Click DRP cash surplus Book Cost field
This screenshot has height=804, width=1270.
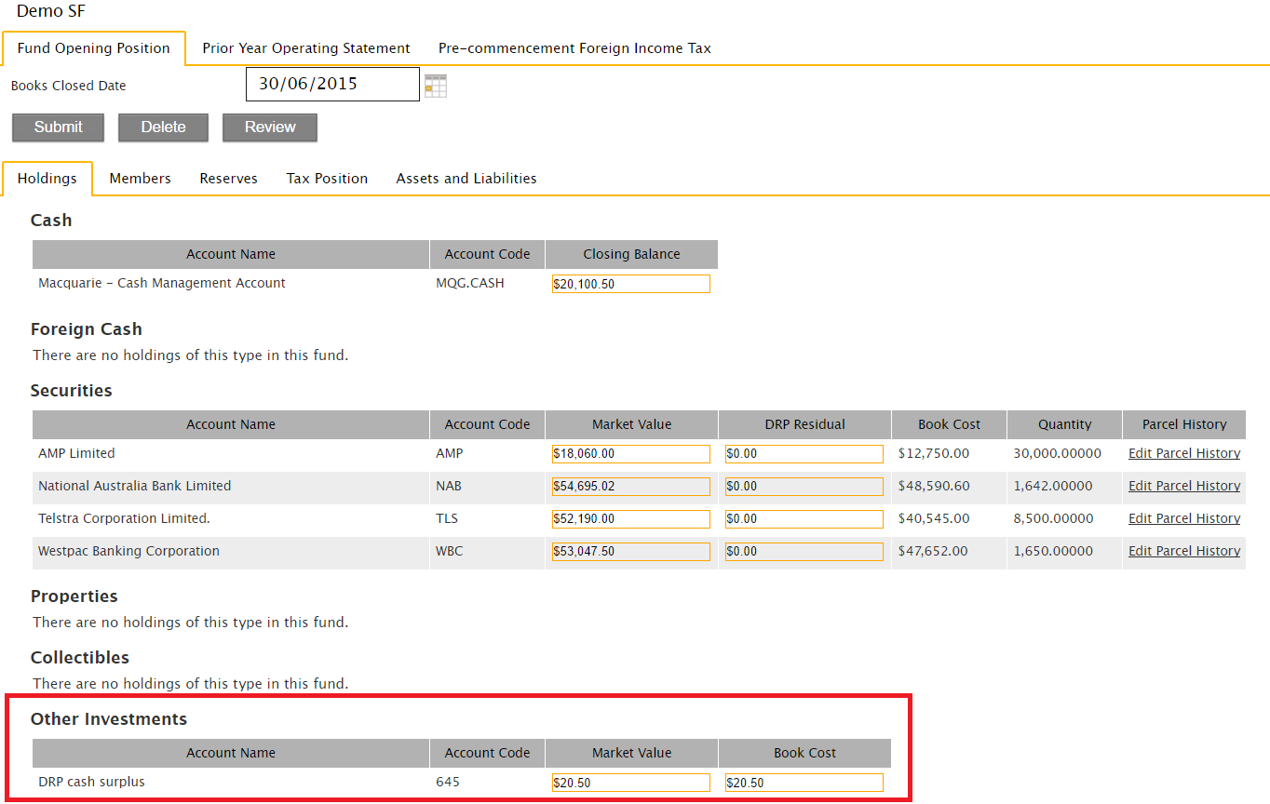804,782
